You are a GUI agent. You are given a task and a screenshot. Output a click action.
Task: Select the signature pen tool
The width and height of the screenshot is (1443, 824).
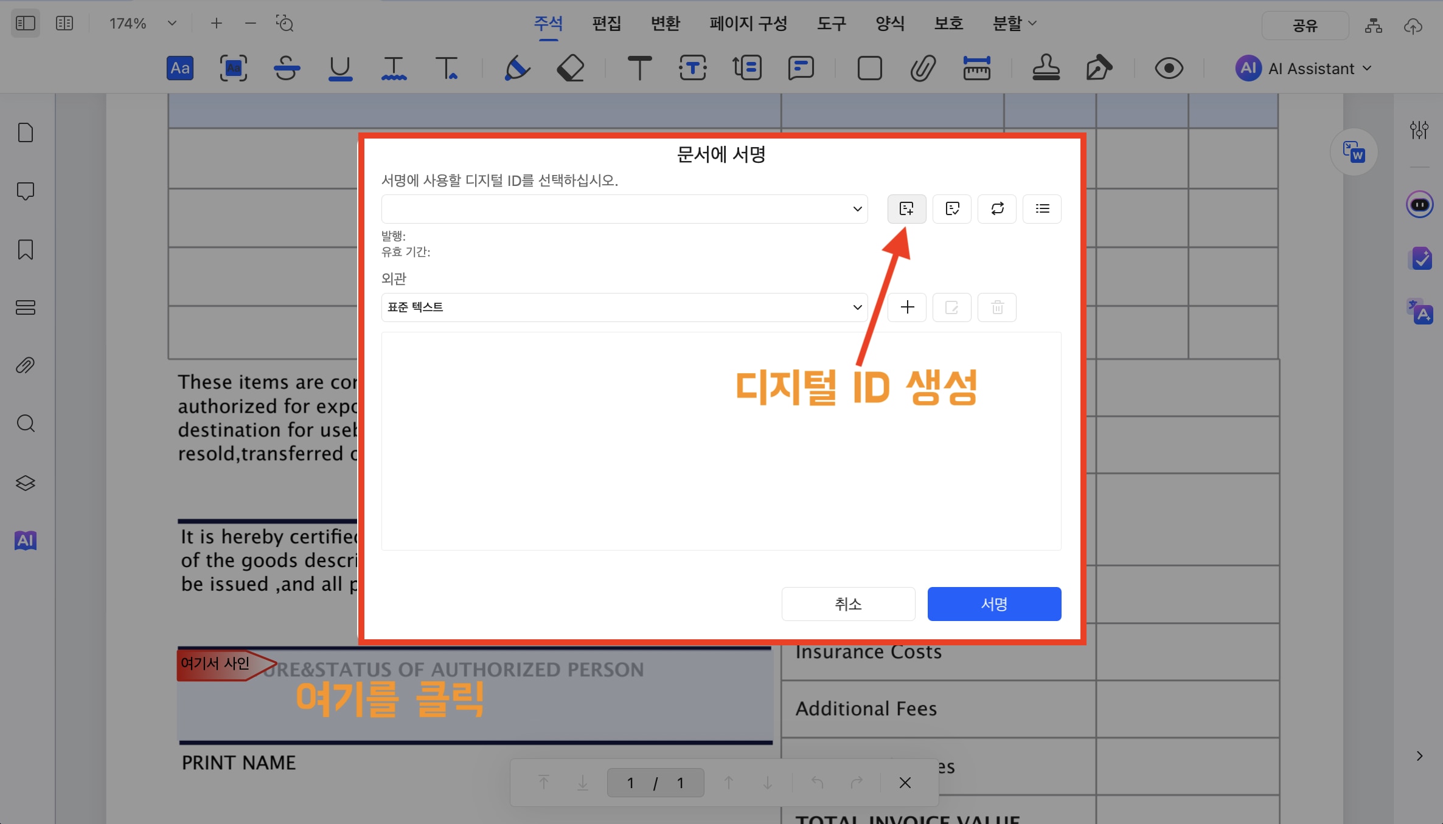click(1099, 68)
